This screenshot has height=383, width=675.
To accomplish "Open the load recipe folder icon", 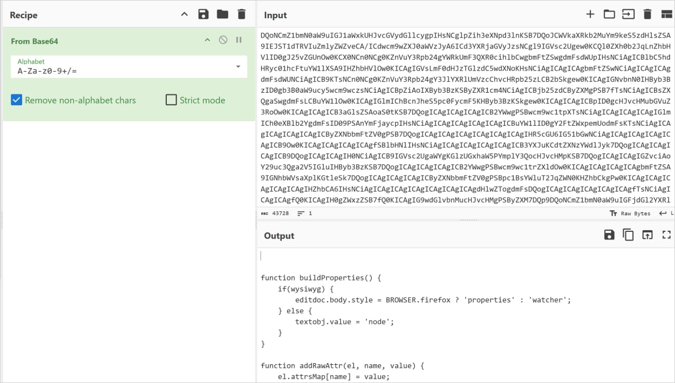I will (223, 14).
